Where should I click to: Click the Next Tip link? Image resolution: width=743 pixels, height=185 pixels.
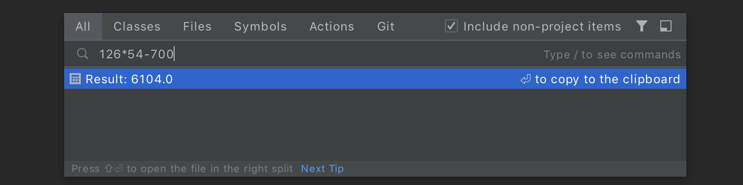(x=322, y=168)
